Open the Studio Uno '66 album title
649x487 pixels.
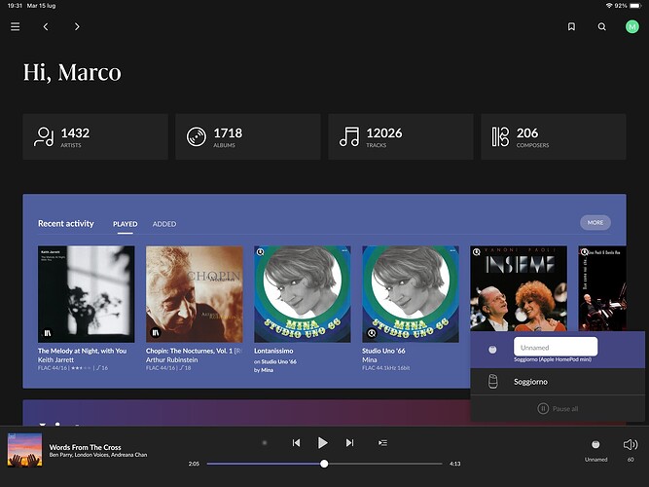(x=383, y=351)
